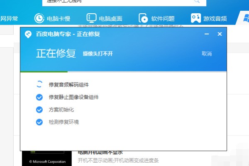The height and width of the screenshot is (166, 249).
Task: Open the 网异常 tab at left edge
Action: pyautogui.click(x=9, y=19)
